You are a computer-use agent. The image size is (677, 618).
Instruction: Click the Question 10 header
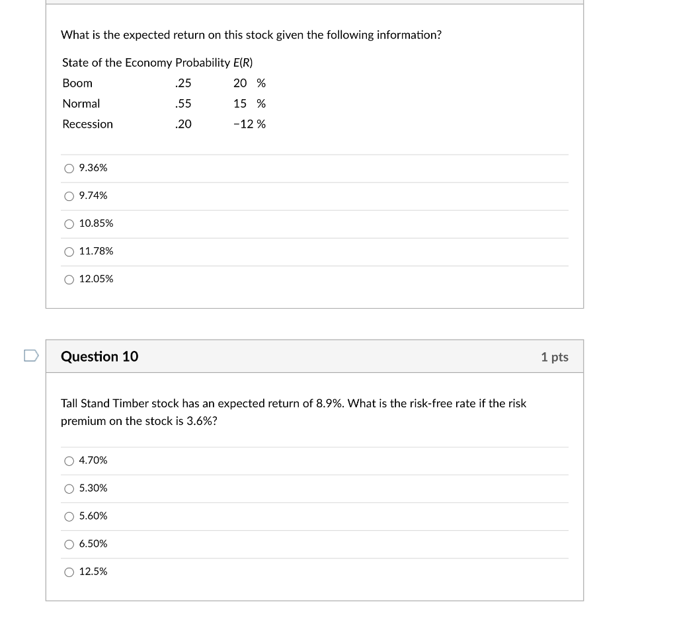click(x=99, y=356)
